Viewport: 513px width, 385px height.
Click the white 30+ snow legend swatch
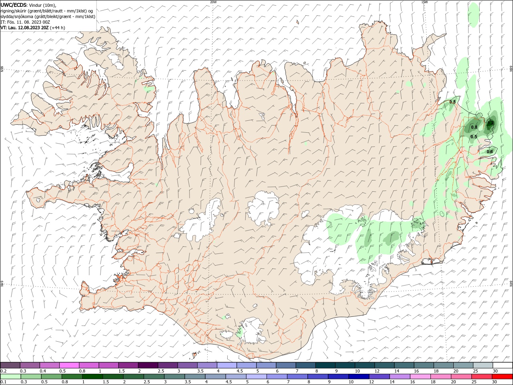click(503, 365)
